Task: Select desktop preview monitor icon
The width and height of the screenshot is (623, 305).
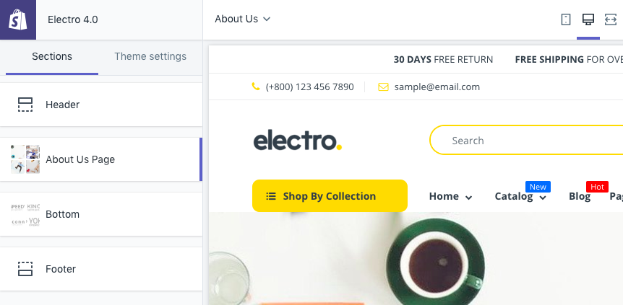Action: pyautogui.click(x=588, y=19)
